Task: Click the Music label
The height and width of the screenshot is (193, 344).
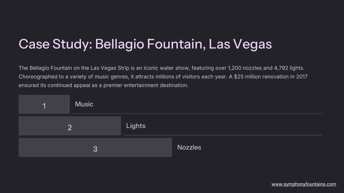Action: click(x=84, y=104)
